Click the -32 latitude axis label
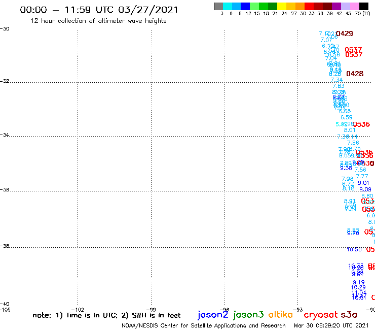Image resolution: width=375 pixels, height=330 pixels. pyautogui.click(x=5, y=81)
